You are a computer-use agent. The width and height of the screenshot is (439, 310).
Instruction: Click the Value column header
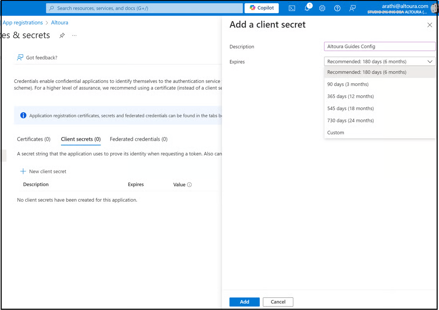click(179, 184)
